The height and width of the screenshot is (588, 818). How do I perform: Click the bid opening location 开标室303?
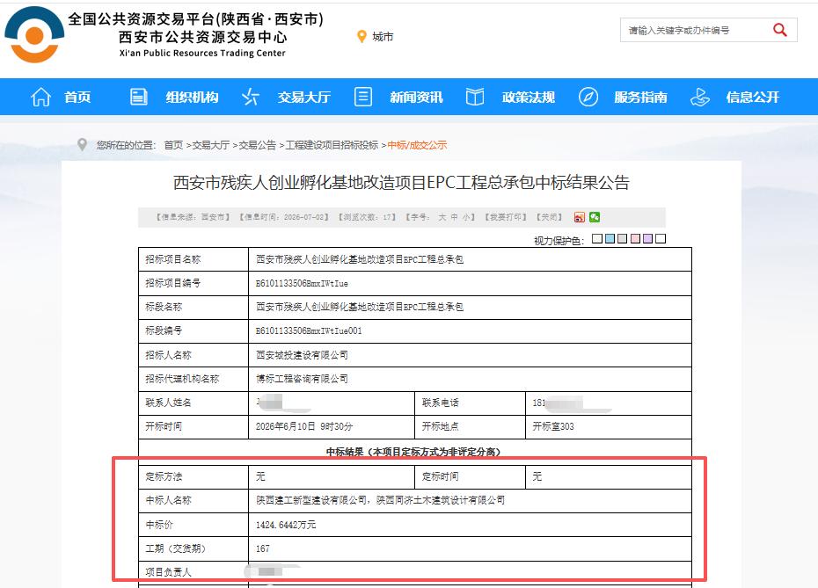click(x=553, y=426)
